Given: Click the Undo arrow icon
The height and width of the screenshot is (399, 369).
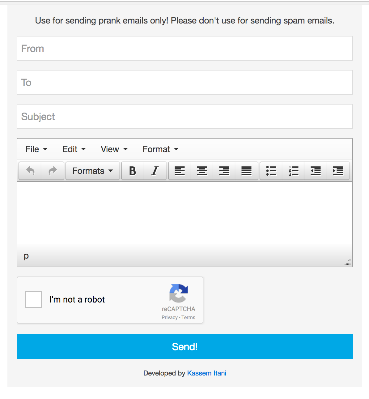Looking at the screenshot, I should (x=30, y=171).
